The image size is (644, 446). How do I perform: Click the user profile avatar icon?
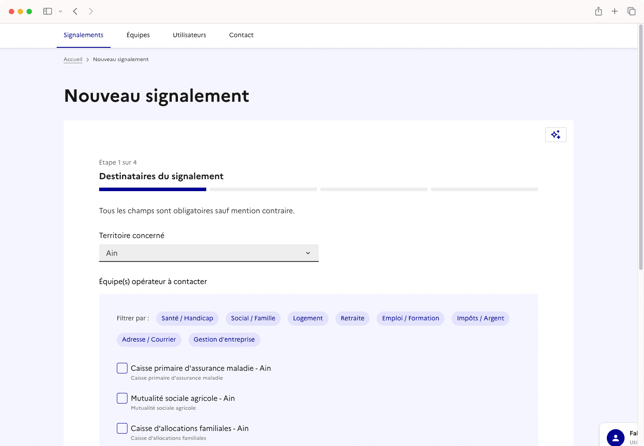(x=615, y=438)
